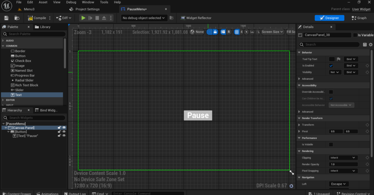The image size is (374, 195).
Task: Expand the EDITOR palette category
Action: tap(3, 100)
